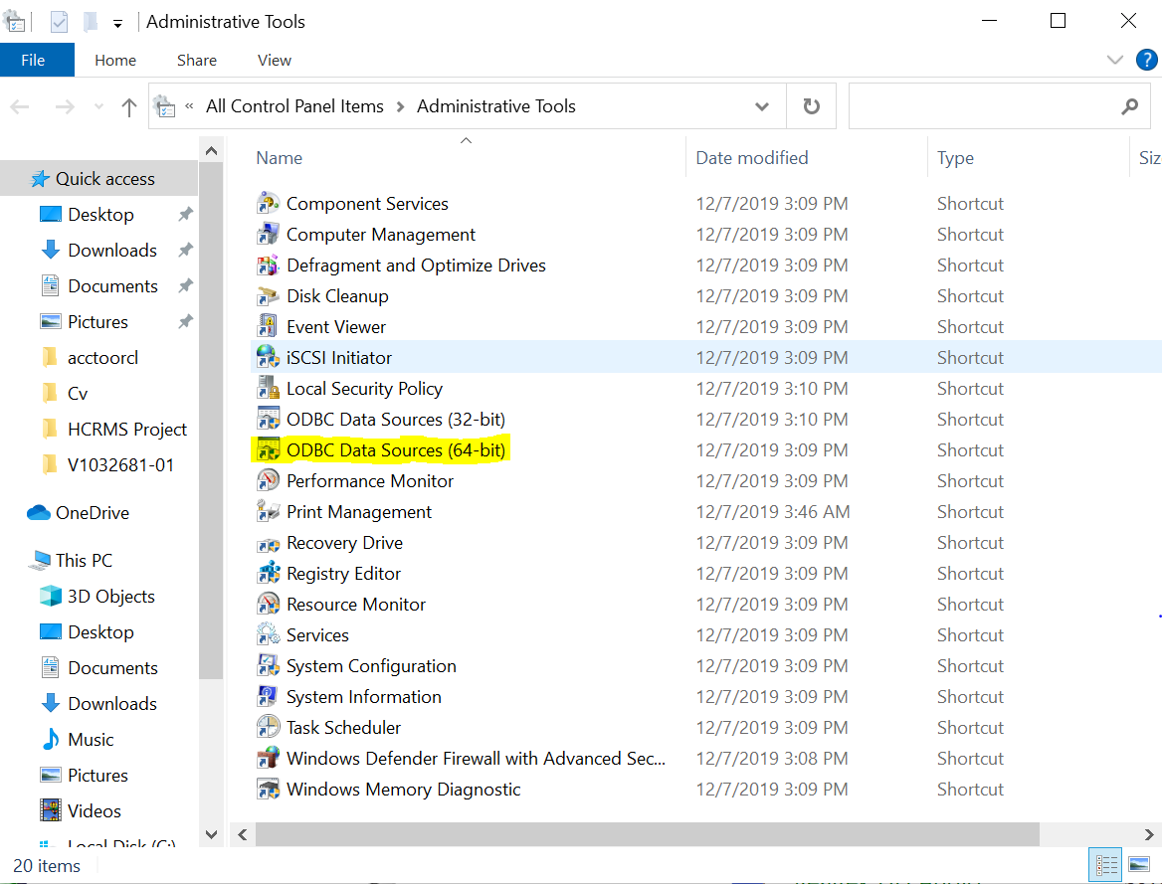1162x884 pixels.
Task: Refresh the Administrative Tools folder
Action: coord(812,106)
